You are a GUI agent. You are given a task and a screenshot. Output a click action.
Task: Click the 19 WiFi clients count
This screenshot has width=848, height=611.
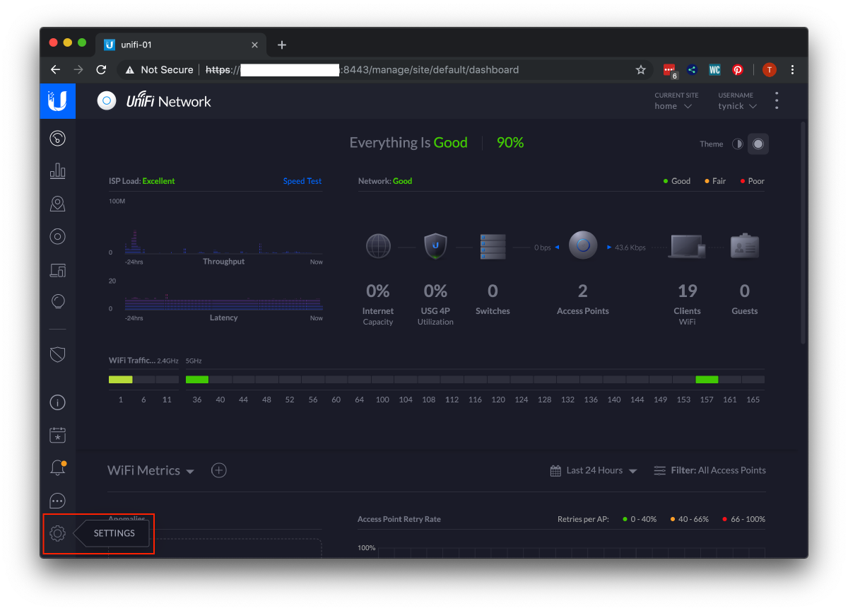688,291
